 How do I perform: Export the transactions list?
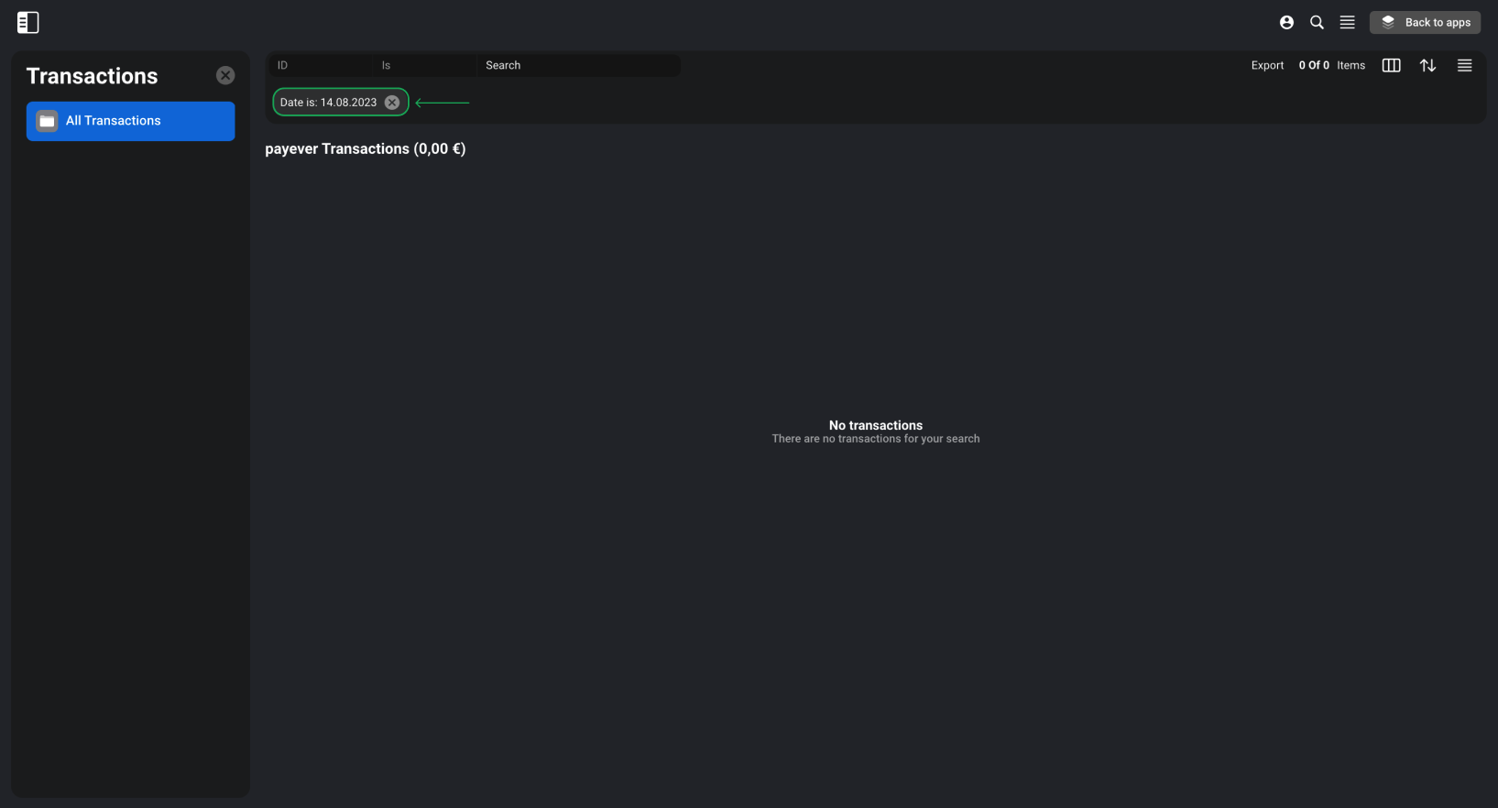pos(1267,65)
